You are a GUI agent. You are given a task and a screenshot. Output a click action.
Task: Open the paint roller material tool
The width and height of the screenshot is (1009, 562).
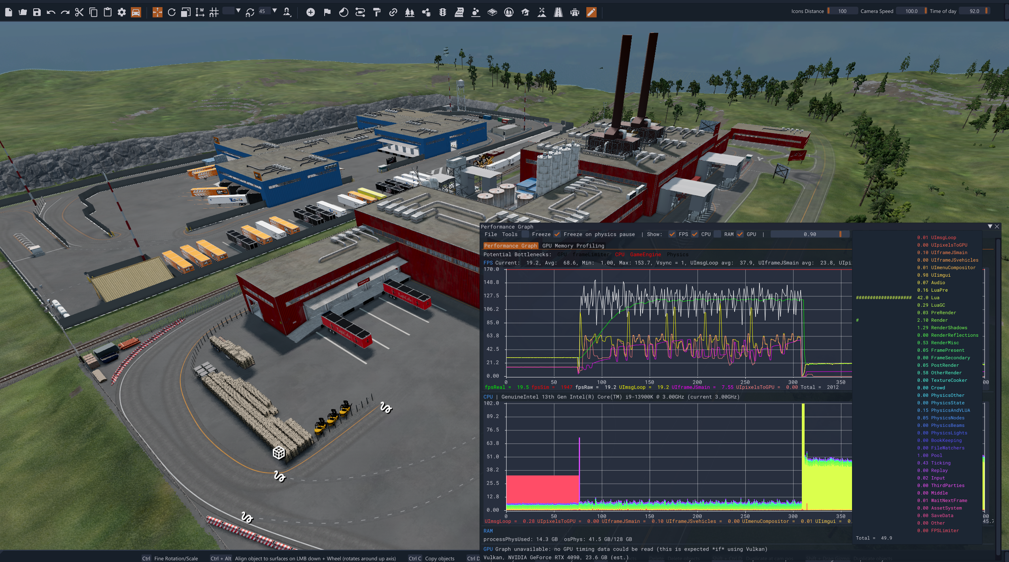click(376, 12)
